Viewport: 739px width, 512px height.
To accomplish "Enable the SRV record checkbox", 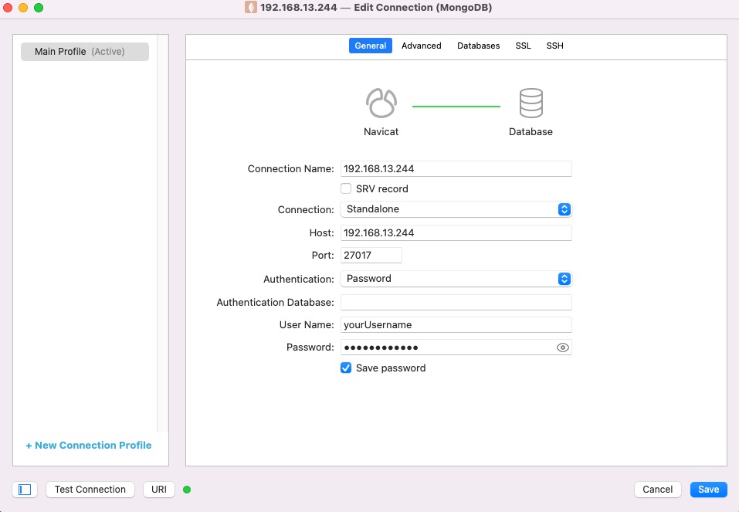I will pos(346,188).
